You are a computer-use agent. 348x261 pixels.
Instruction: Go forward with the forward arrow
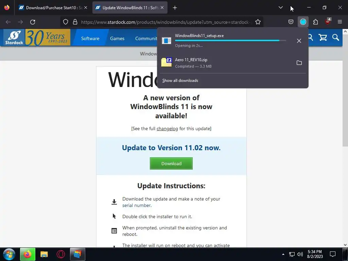(x=20, y=22)
